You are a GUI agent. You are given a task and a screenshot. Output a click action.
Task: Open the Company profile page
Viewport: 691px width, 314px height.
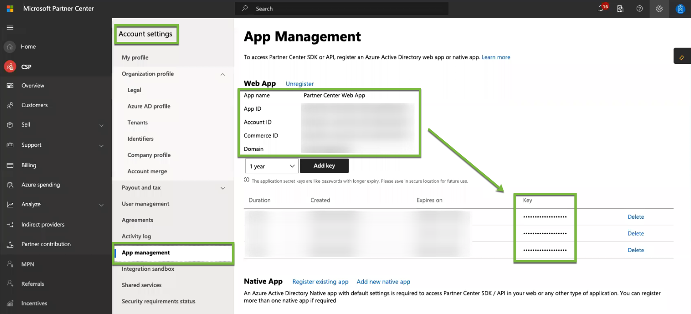coord(149,155)
